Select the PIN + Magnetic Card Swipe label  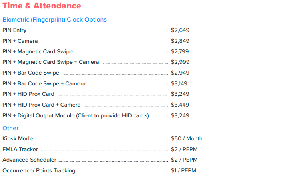click(38, 51)
